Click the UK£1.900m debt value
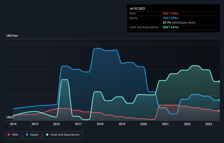This screenshot has height=143, width=224. tap(171, 13)
